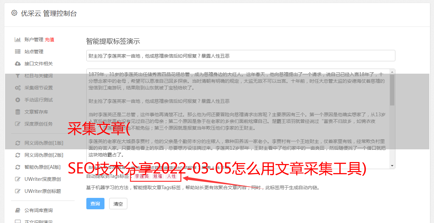Click the textarea scrollbar up arrow

pyautogui.click(x=392, y=72)
